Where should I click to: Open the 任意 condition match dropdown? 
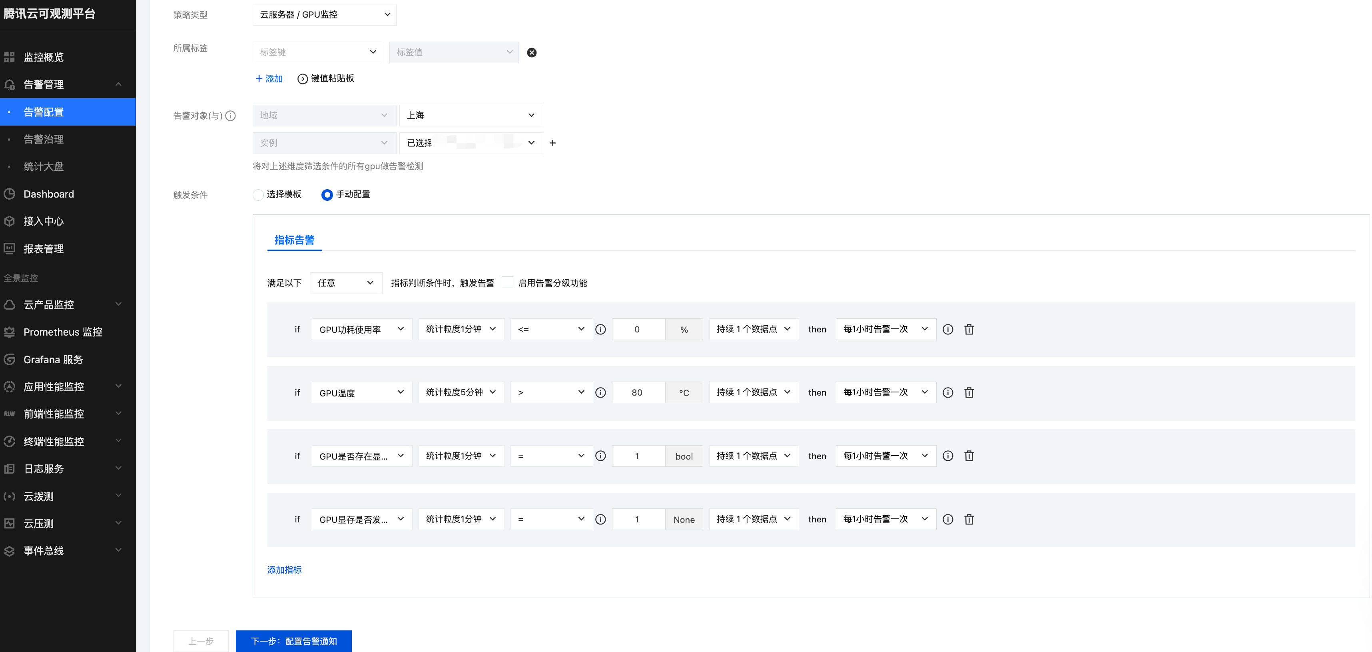(x=346, y=283)
